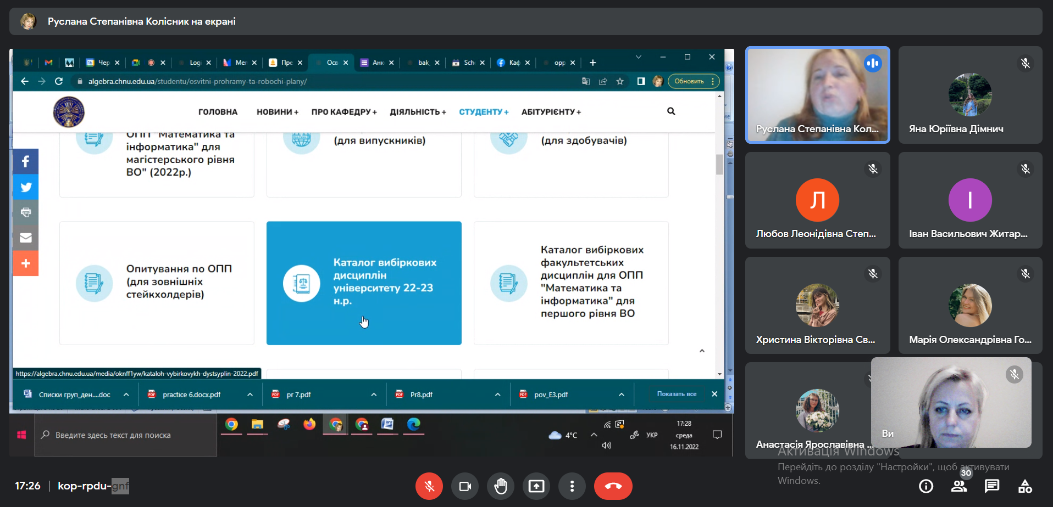Image resolution: width=1053 pixels, height=507 pixels.
Task: Open Firefox from shared taskbar
Action: pos(309,424)
